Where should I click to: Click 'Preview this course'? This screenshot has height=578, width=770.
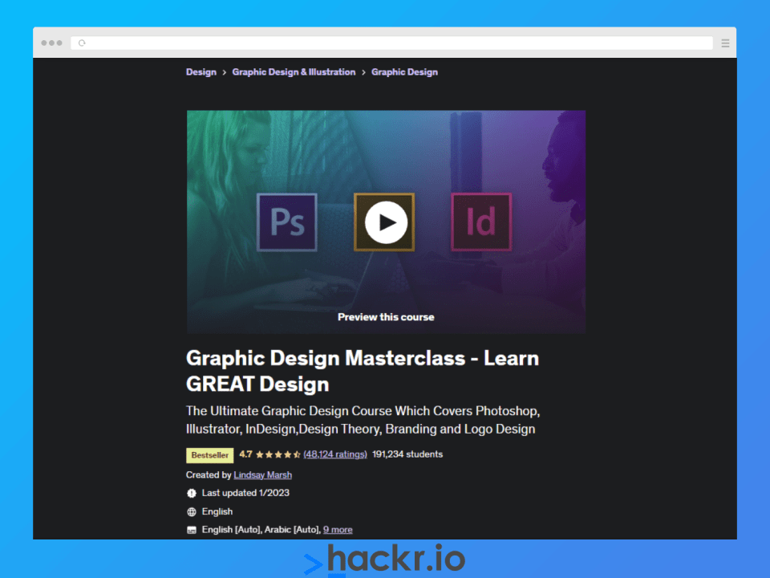point(386,316)
